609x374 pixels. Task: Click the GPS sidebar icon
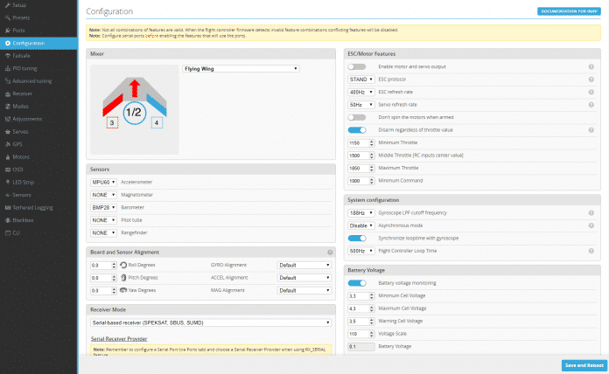coord(6,144)
